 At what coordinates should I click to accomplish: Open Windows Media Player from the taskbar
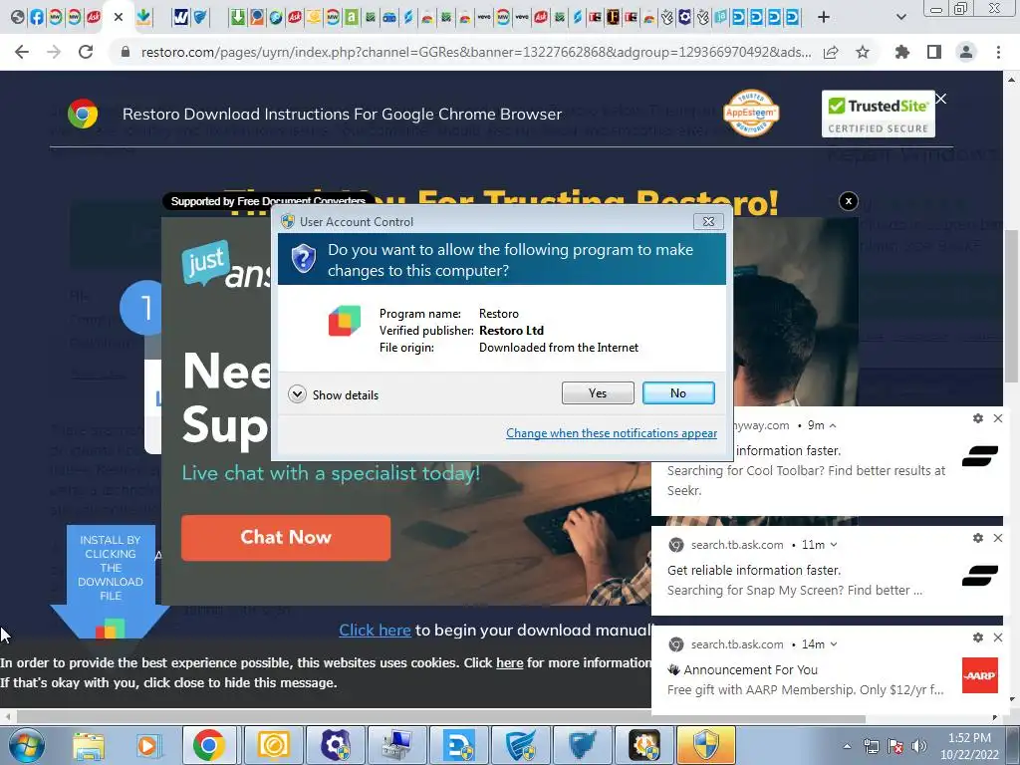pos(147,745)
